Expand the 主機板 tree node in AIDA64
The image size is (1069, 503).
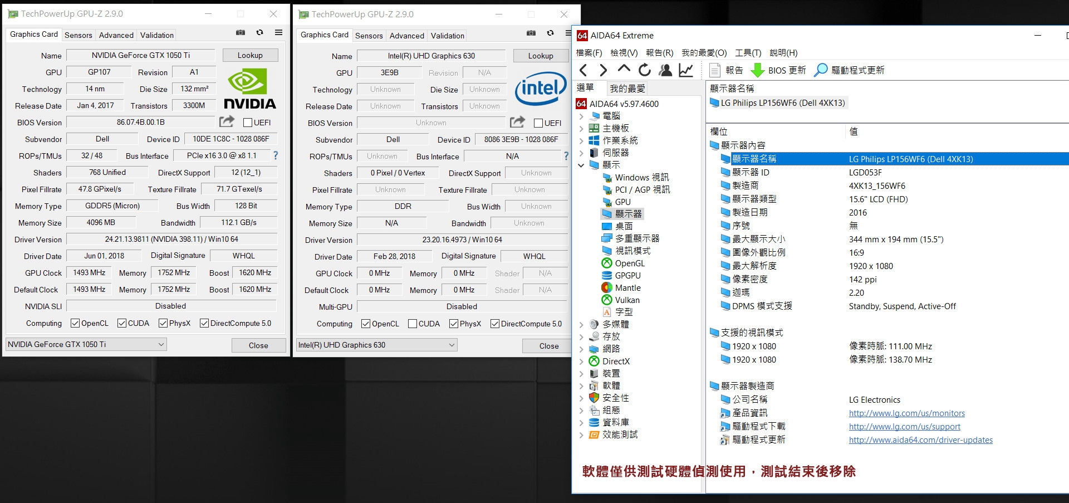pyautogui.click(x=581, y=128)
